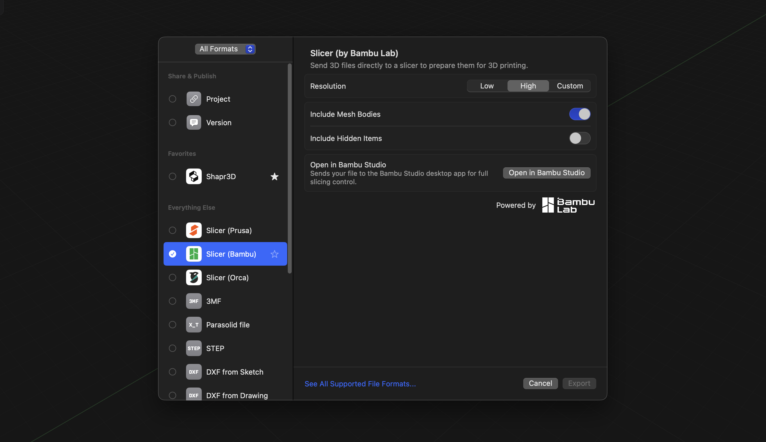Image resolution: width=766 pixels, height=442 pixels.
Task: Click the Favorites section header
Action: (182, 154)
